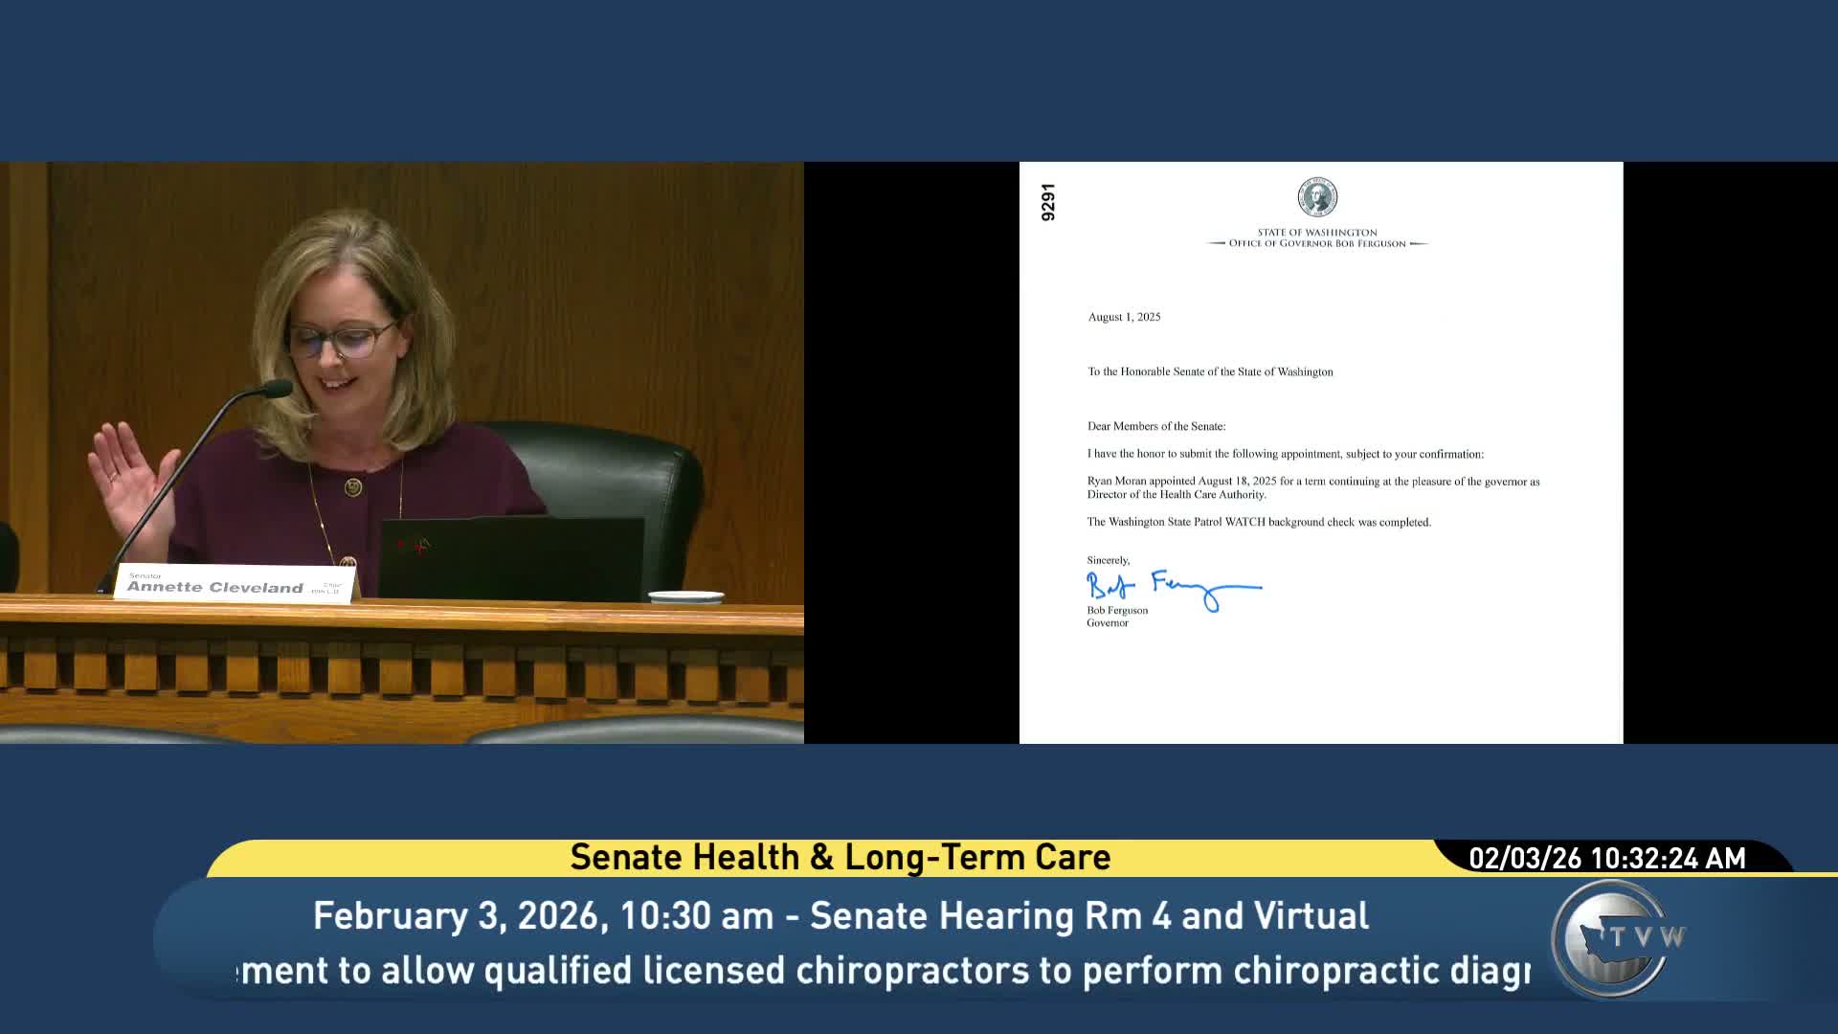Click the Ryan Moran appointment paragraph
This screenshot has height=1034, width=1838.
click(1312, 488)
